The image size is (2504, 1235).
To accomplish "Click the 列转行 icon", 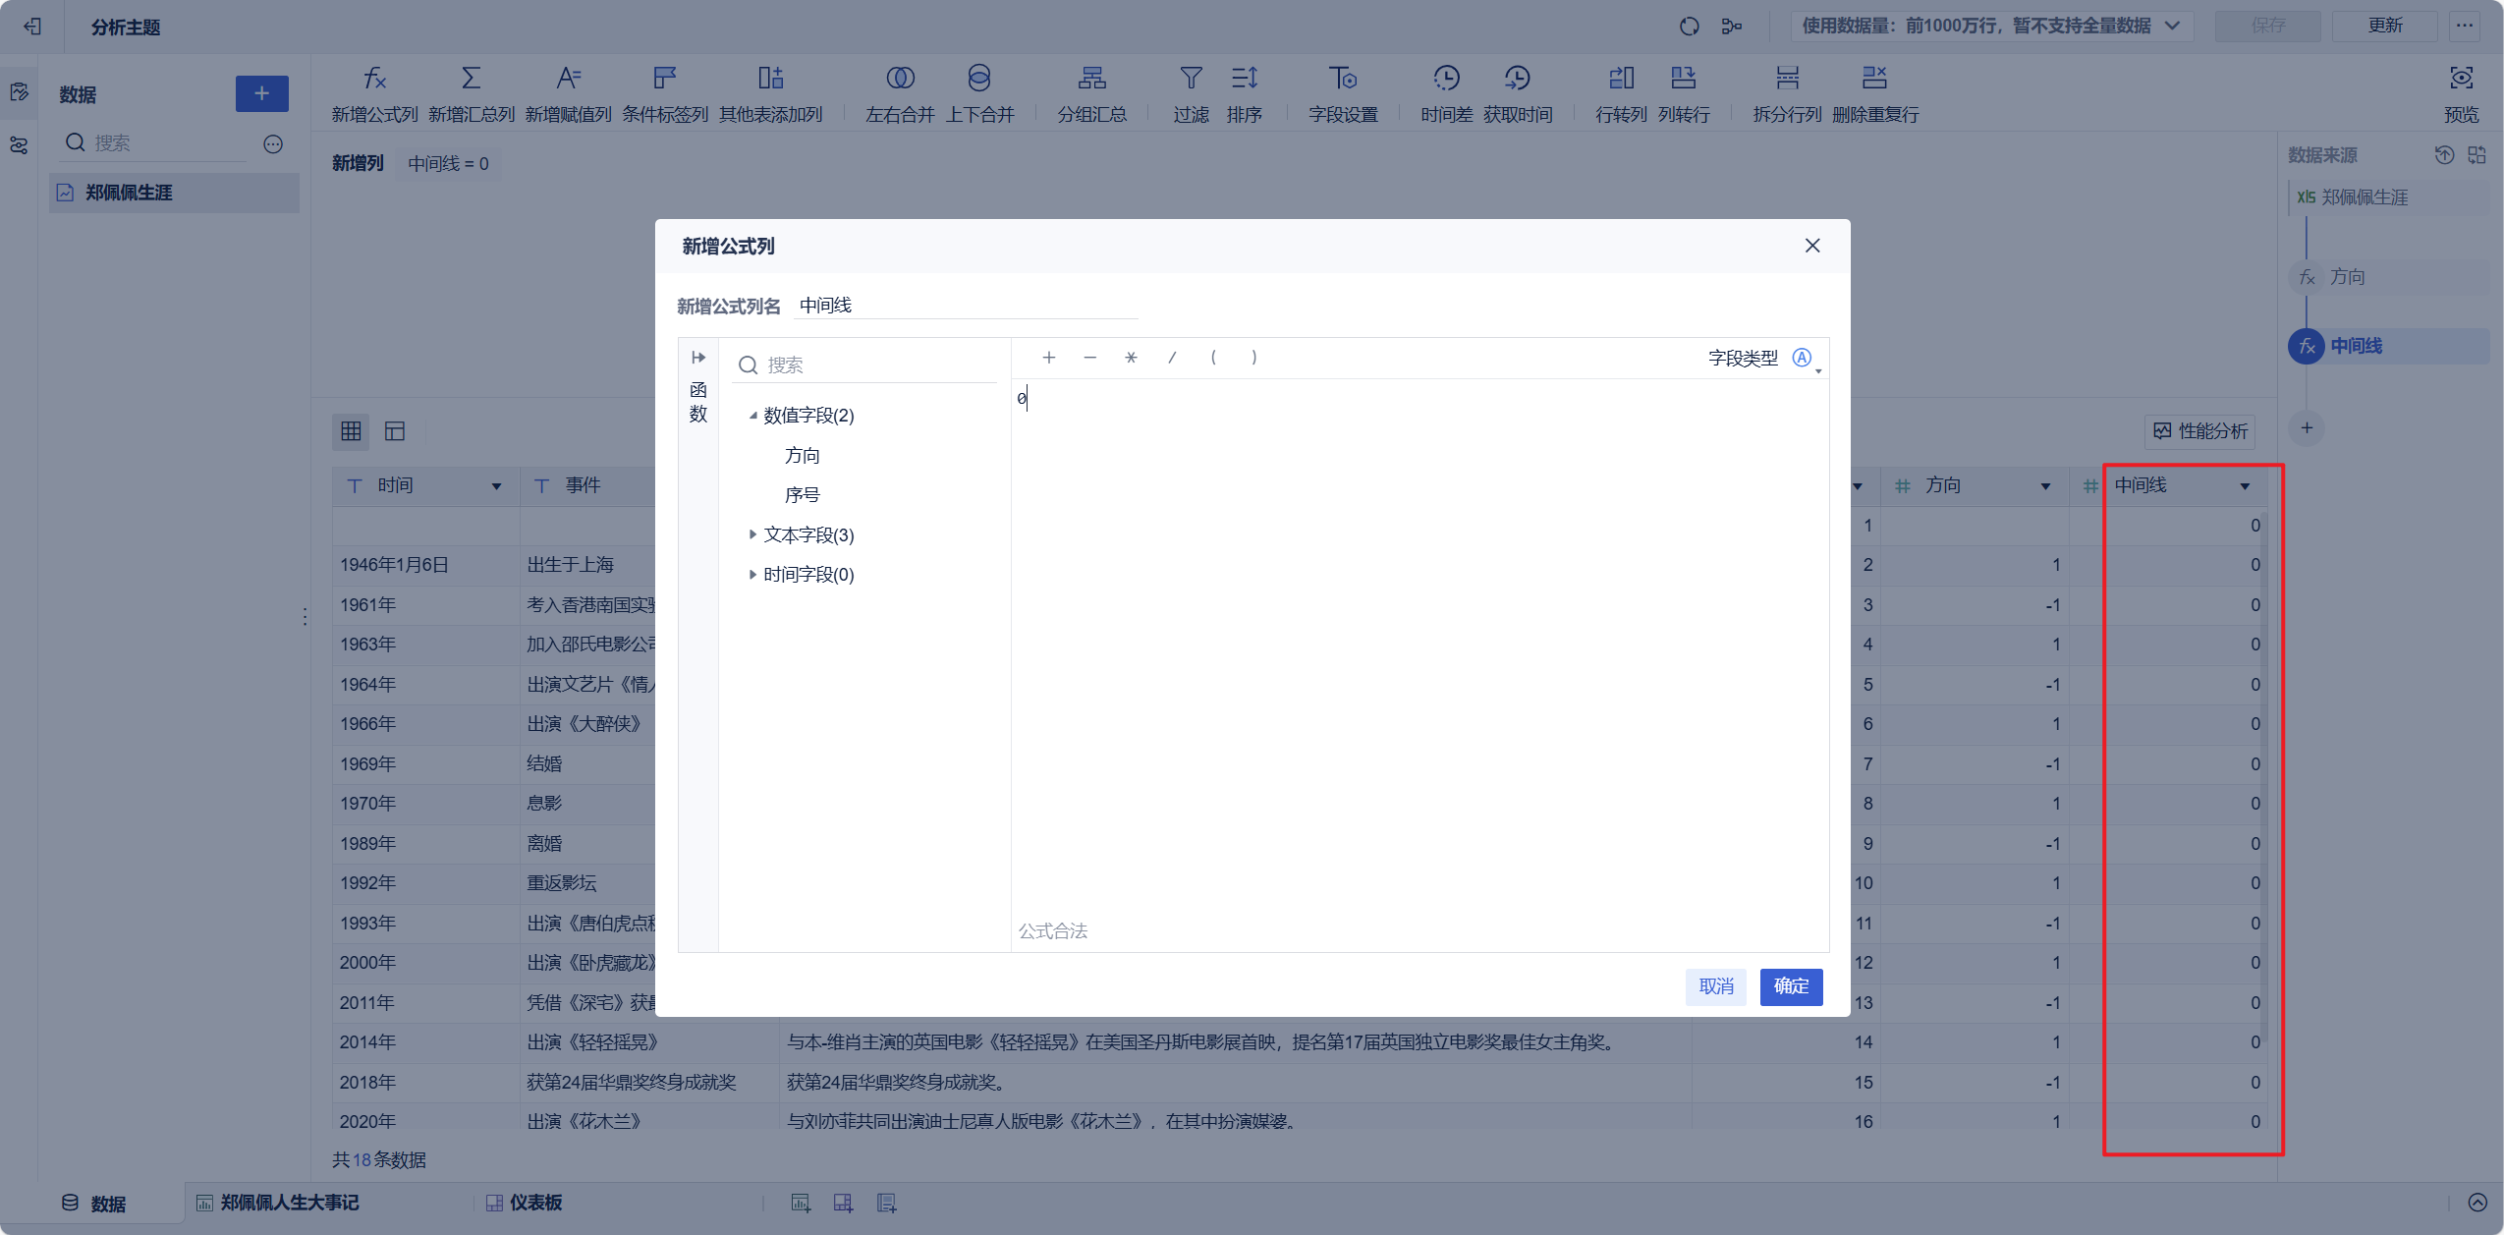I will [1684, 78].
